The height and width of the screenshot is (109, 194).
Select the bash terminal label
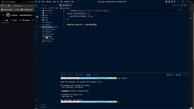[x=169, y=75]
